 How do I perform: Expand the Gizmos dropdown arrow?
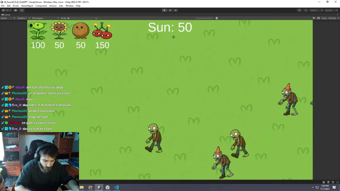click(x=338, y=18)
